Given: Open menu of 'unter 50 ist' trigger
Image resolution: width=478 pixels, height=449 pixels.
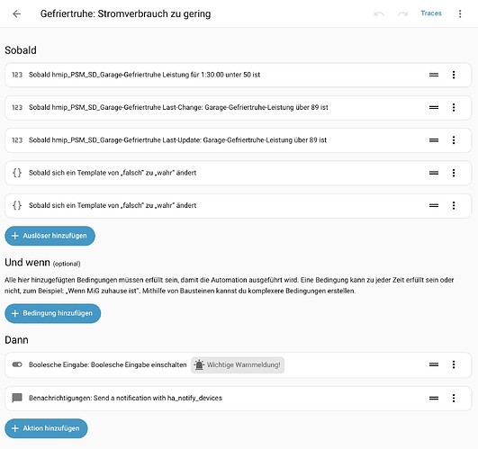Looking at the screenshot, I should (x=454, y=75).
